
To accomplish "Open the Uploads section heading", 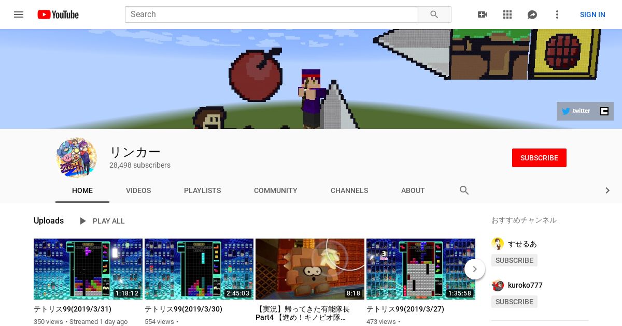I will (49, 220).
